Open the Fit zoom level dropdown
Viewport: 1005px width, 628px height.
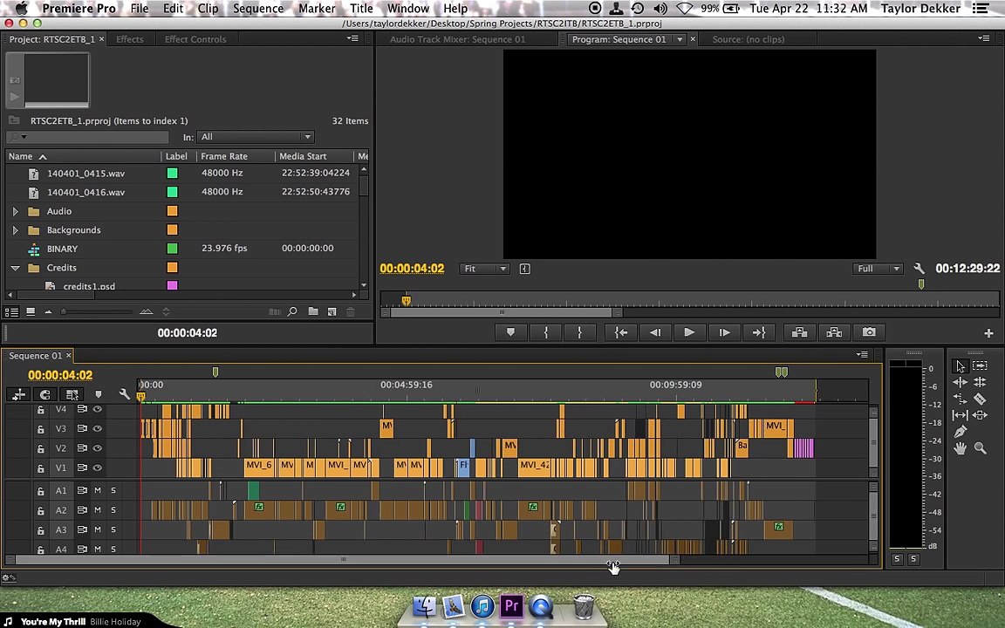click(x=484, y=269)
